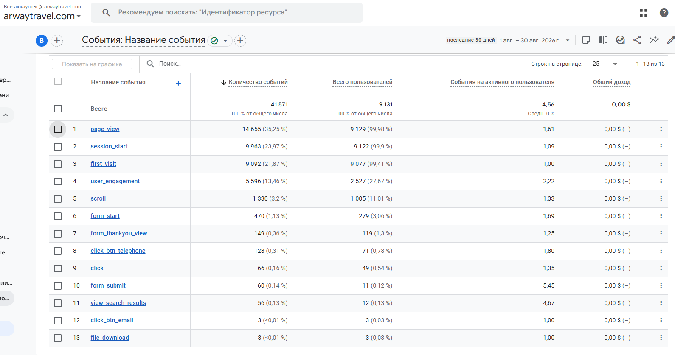The height and width of the screenshot is (355, 675).
Task: Add a new report card with dashed plus
Action: pos(240,40)
